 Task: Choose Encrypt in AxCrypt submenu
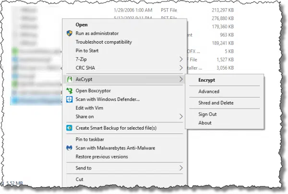(225, 80)
